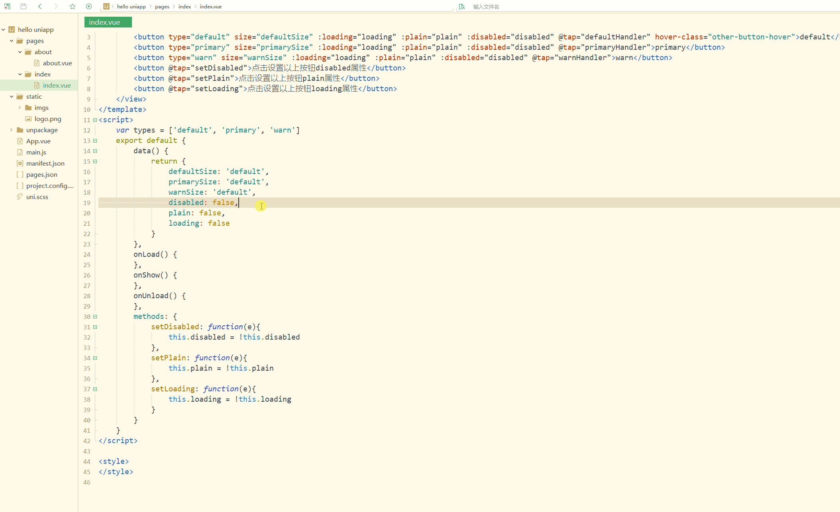Click the opening '<style>' tag
Viewport: 840px width, 512px height.
pyautogui.click(x=114, y=461)
